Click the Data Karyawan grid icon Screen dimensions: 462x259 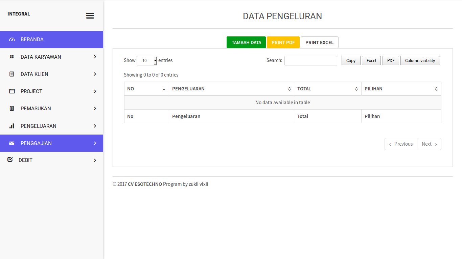12,57
